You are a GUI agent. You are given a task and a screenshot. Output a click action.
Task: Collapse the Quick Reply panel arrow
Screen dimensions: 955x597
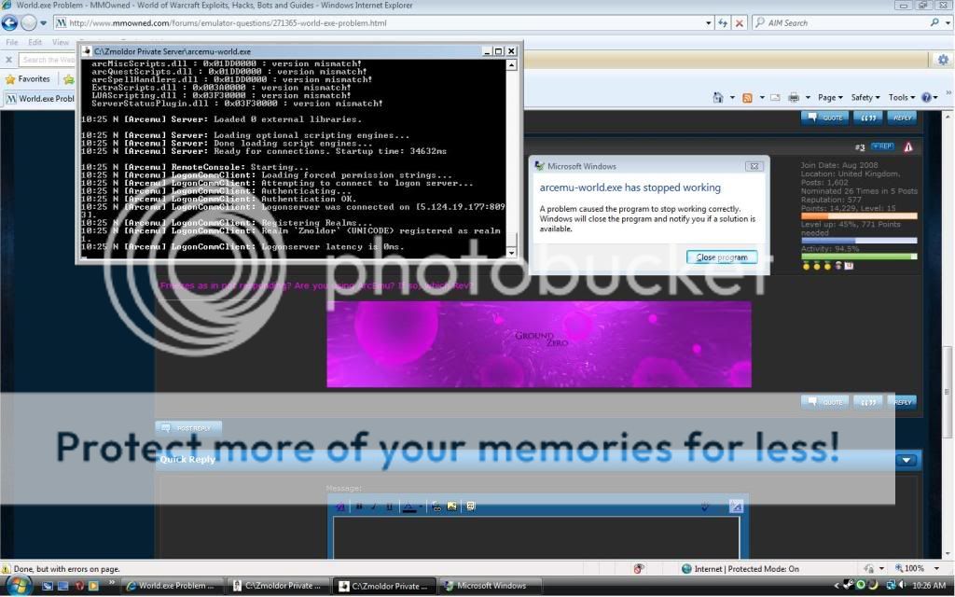point(907,461)
